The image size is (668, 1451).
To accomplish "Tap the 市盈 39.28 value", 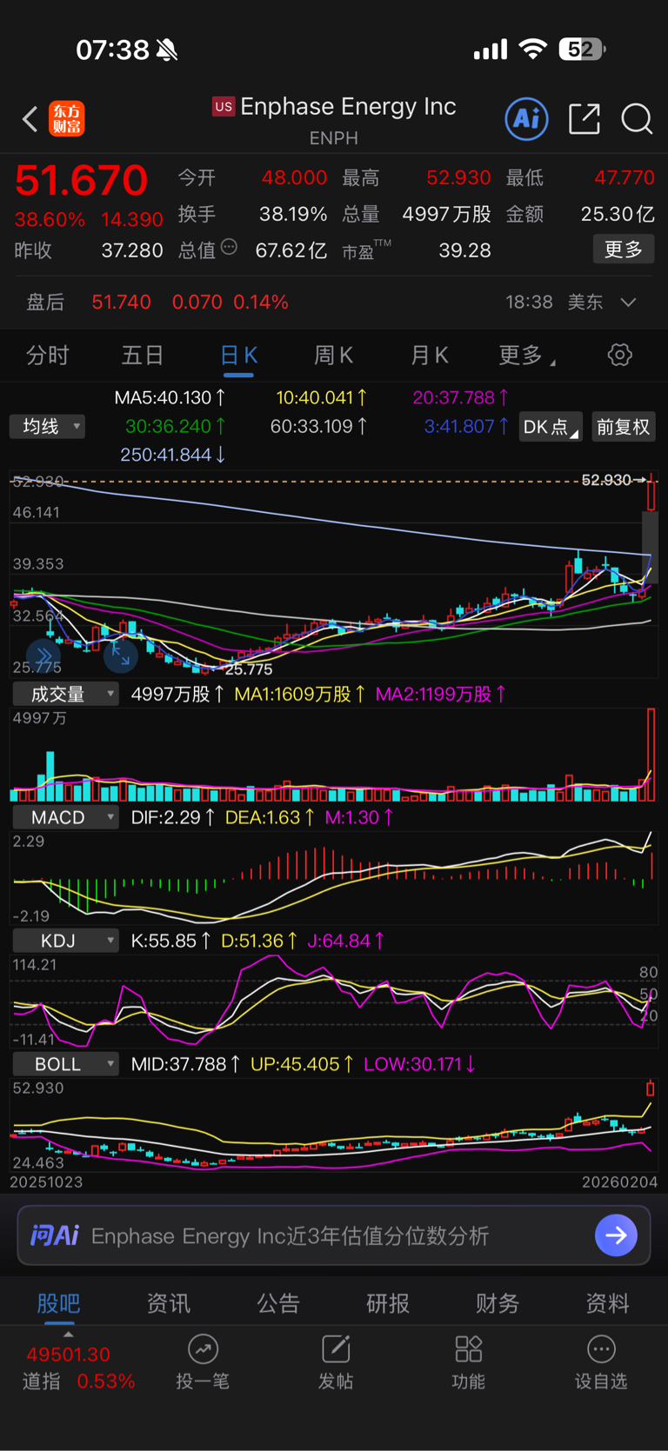I will [x=464, y=250].
